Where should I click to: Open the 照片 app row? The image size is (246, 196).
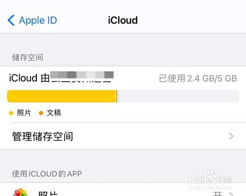(x=123, y=190)
